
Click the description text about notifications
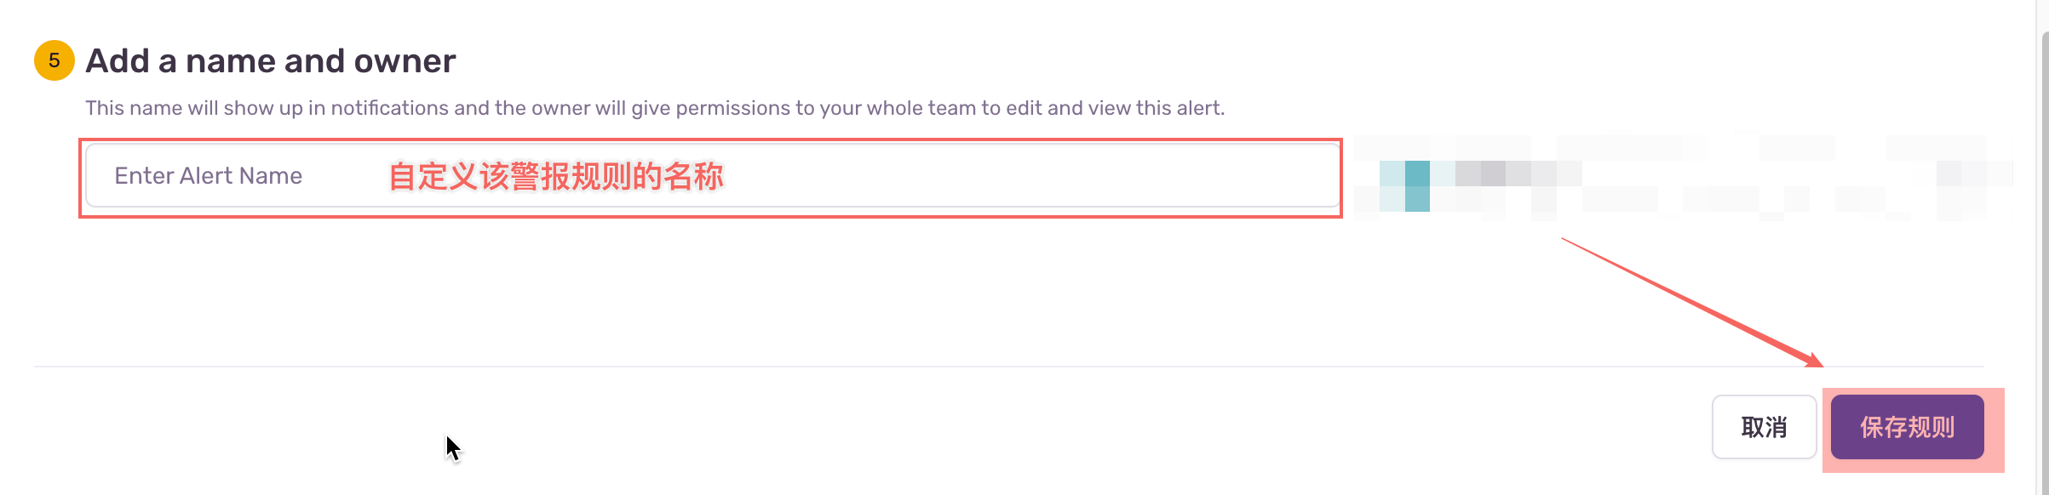tap(655, 108)
